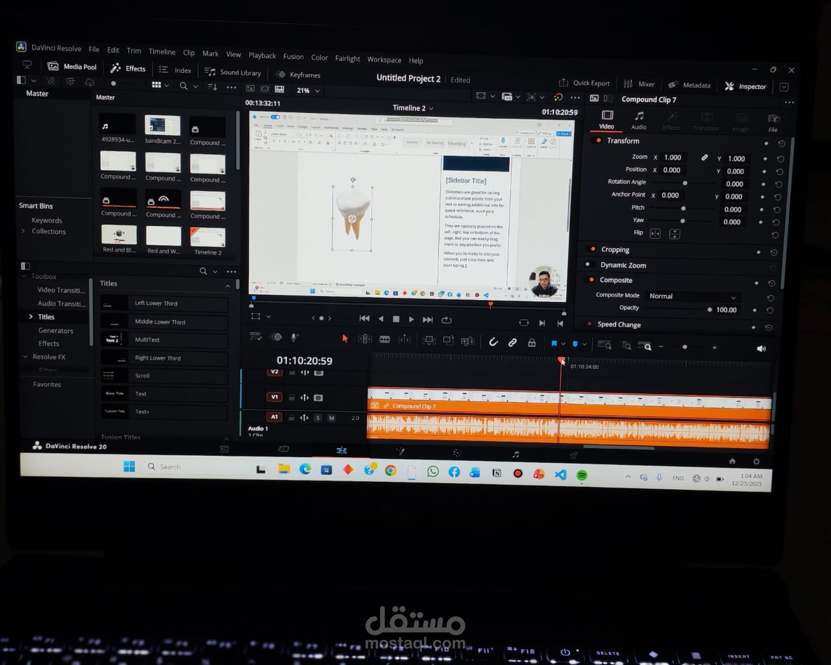831x665 pixels.
Task: Toggle the Composite section enable dot
Action: (591, 279)
